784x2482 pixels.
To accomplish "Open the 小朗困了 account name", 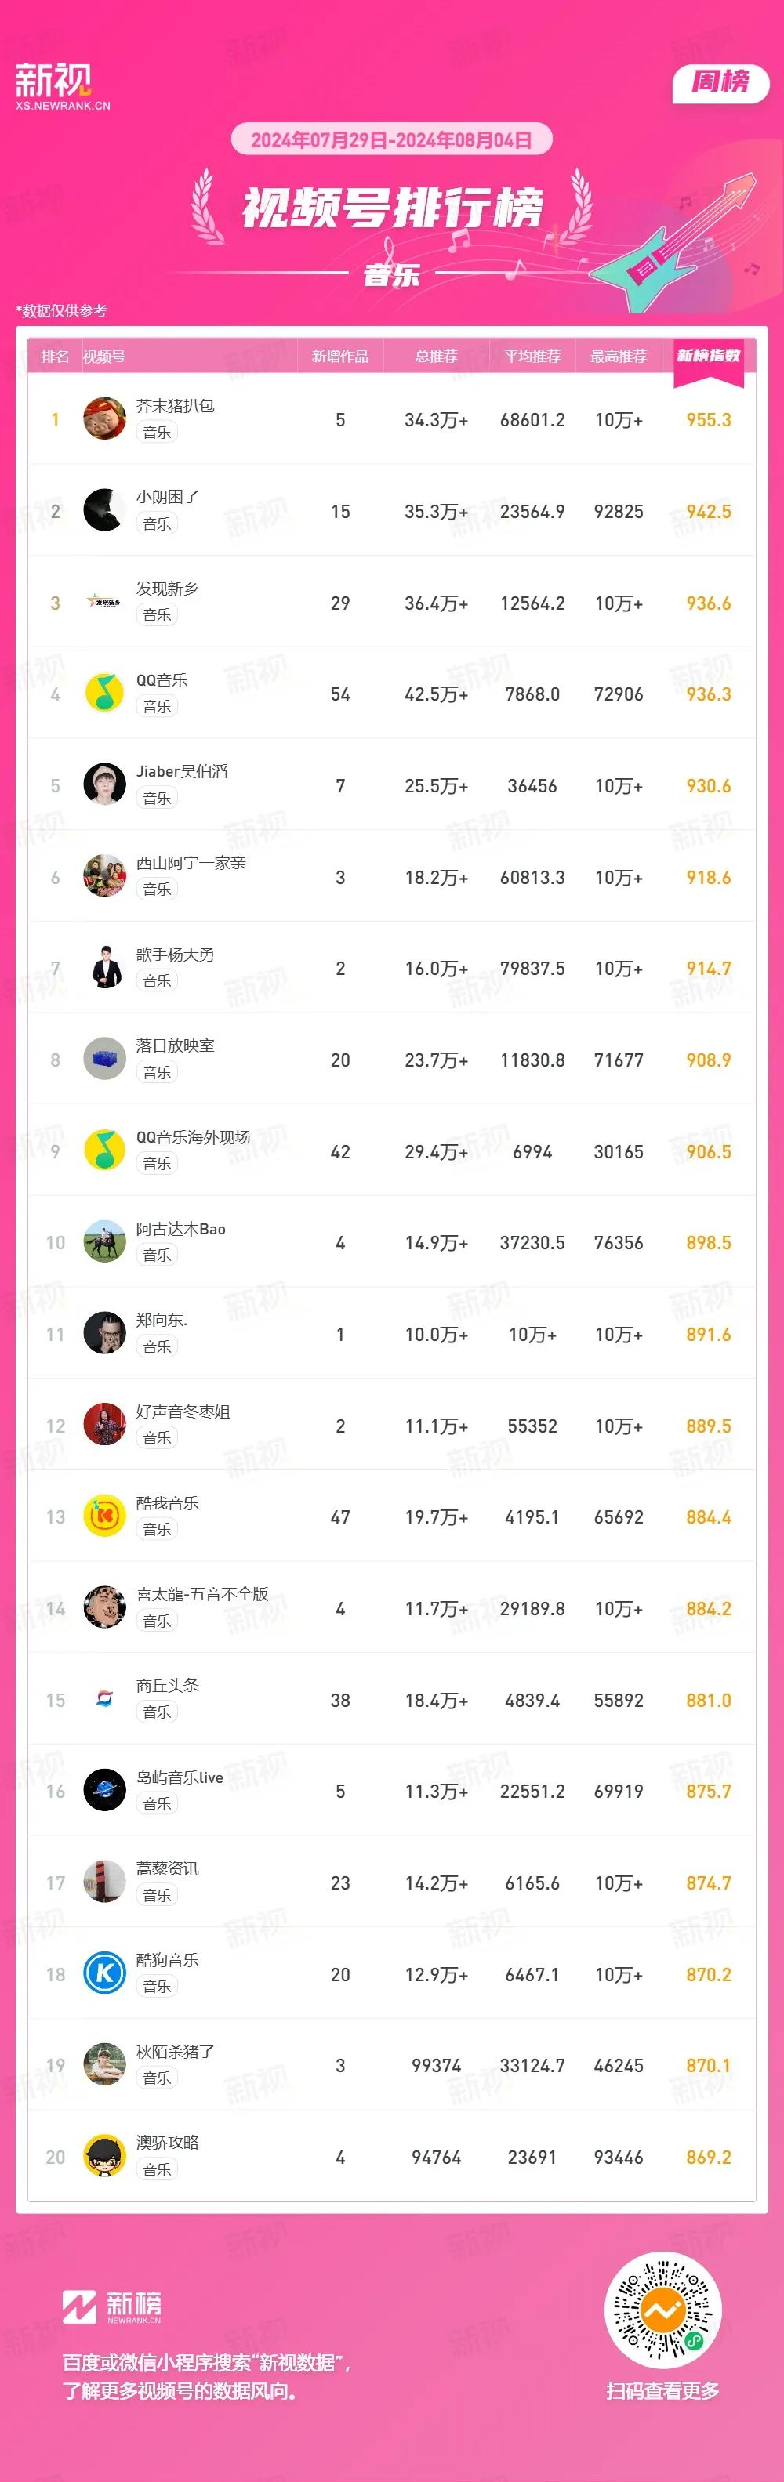I will click(167, 497).
